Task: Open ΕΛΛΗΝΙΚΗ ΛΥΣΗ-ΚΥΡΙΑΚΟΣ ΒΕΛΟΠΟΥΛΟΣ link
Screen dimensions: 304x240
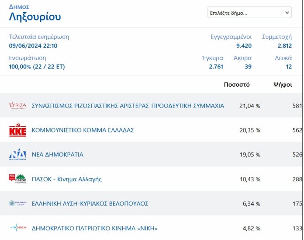Action: (x=90, y=204)
